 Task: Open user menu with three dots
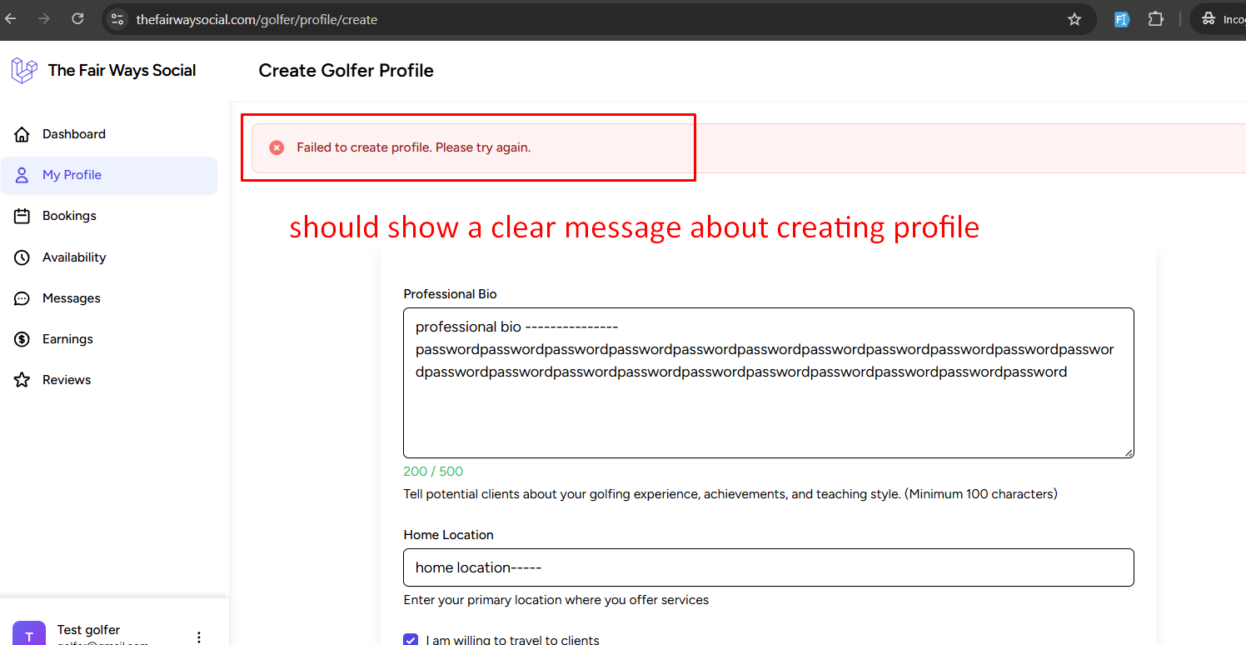(x=198, y=637)
